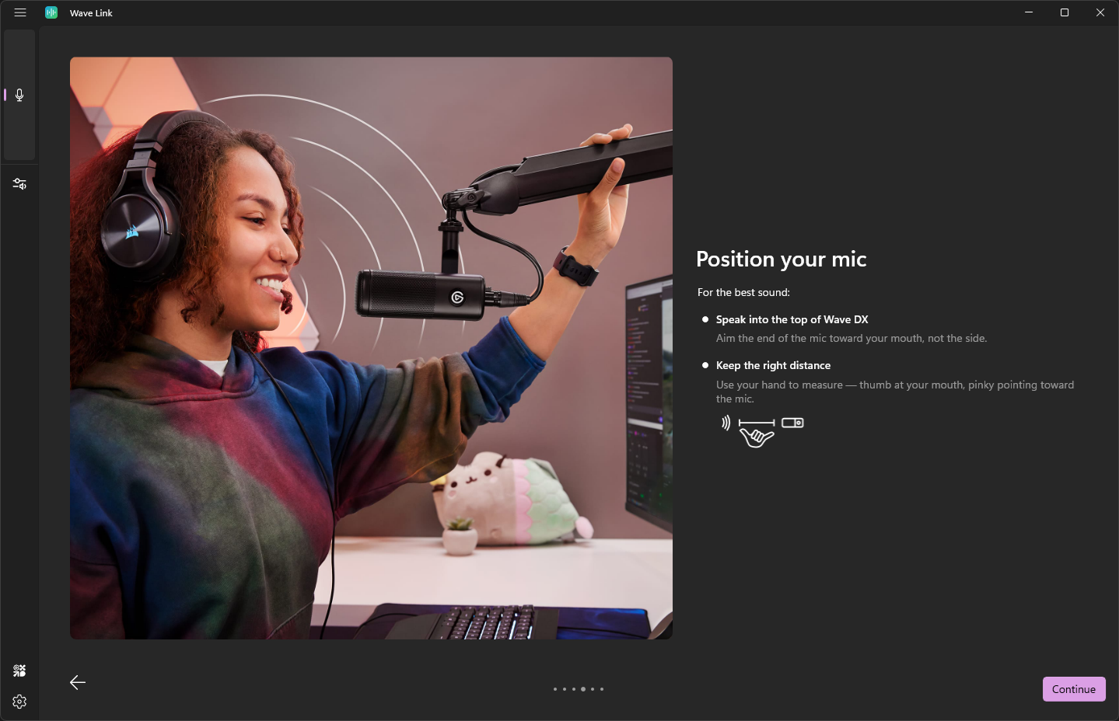The image size is (1119, 721).
Task: Click the "Keep the right distance" tip
Action: [773, 365]
